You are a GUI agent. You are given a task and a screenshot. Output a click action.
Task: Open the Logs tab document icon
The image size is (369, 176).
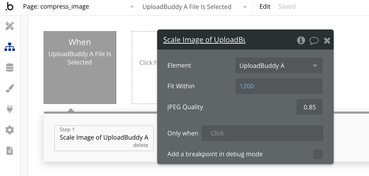10,151
